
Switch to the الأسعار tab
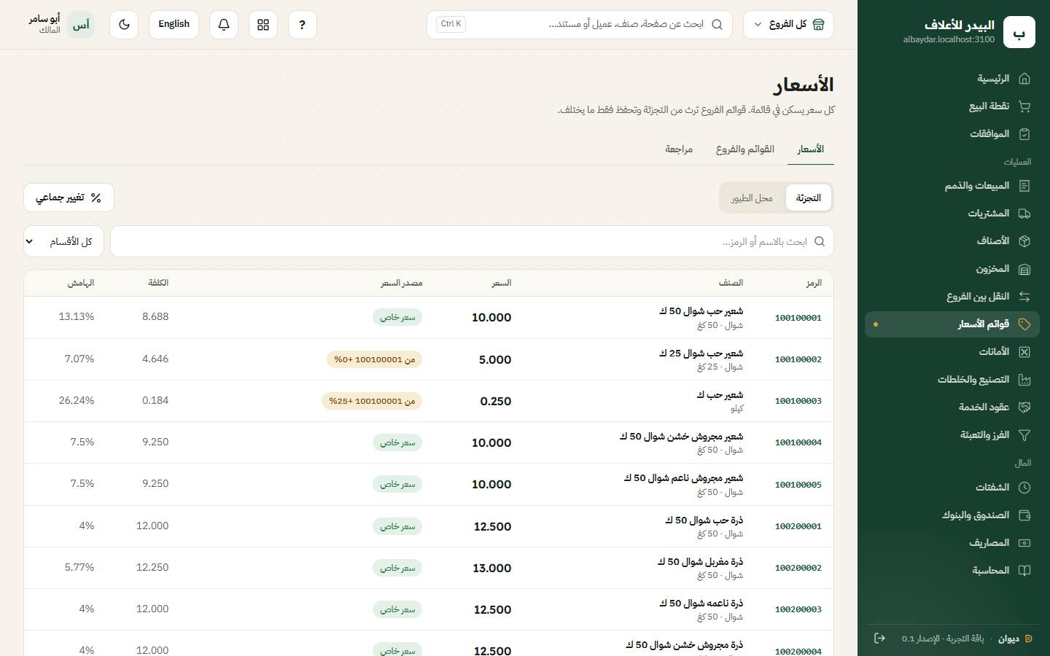[811, 149]
